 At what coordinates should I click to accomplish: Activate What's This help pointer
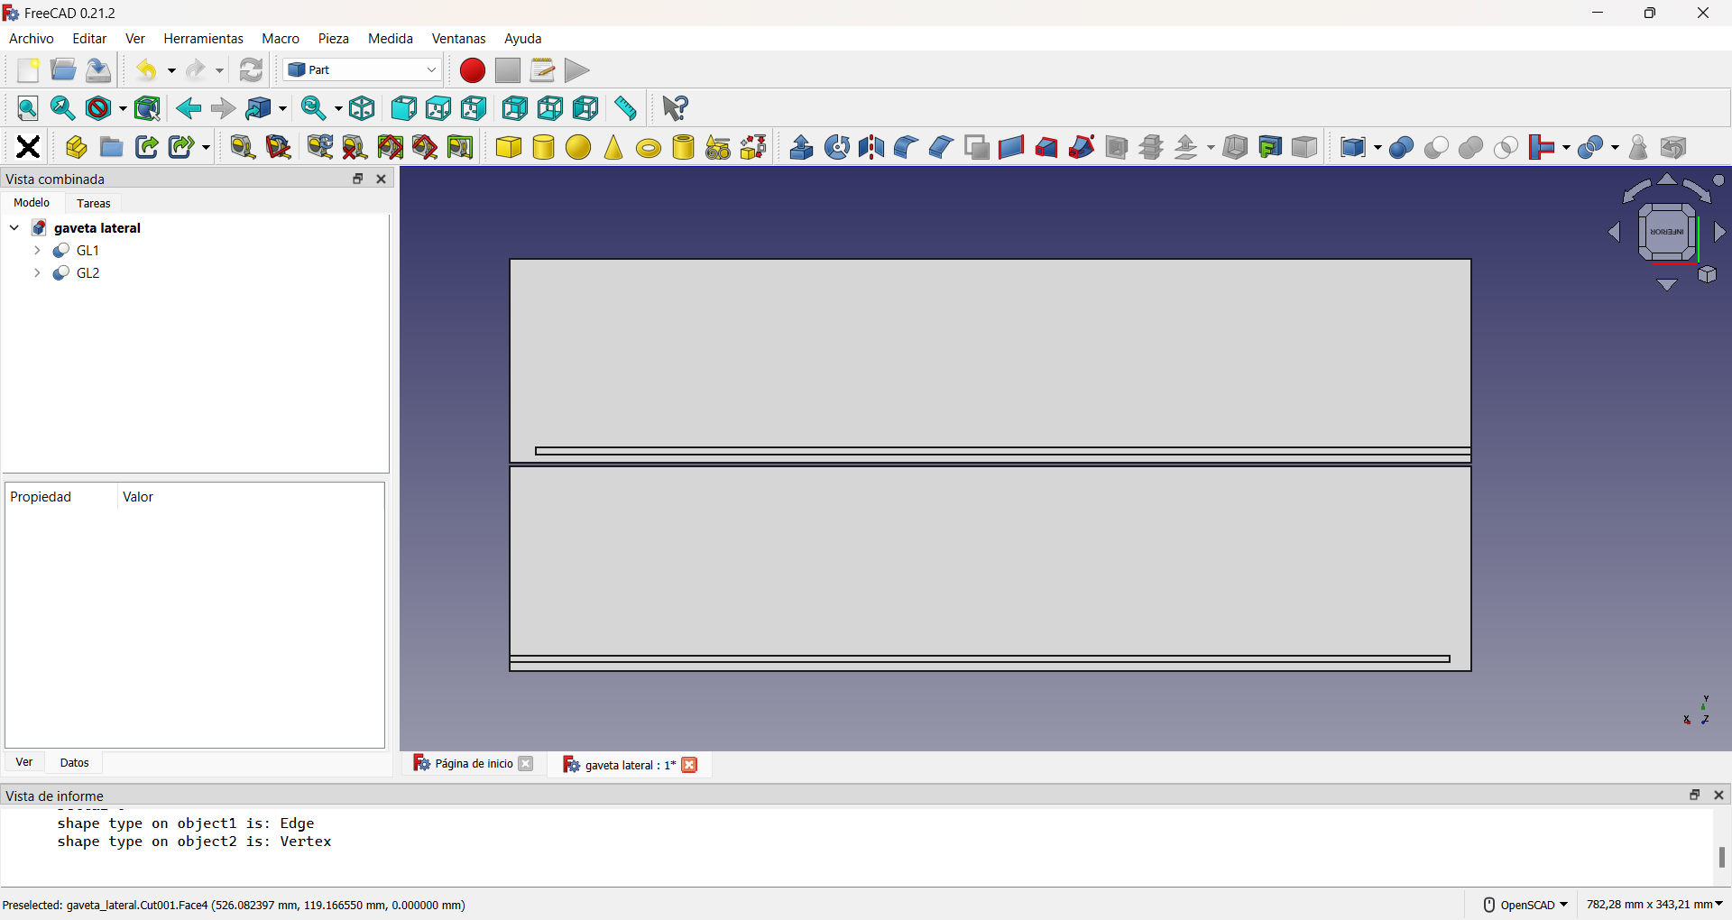pyautogui.click(x=675, y=108)
